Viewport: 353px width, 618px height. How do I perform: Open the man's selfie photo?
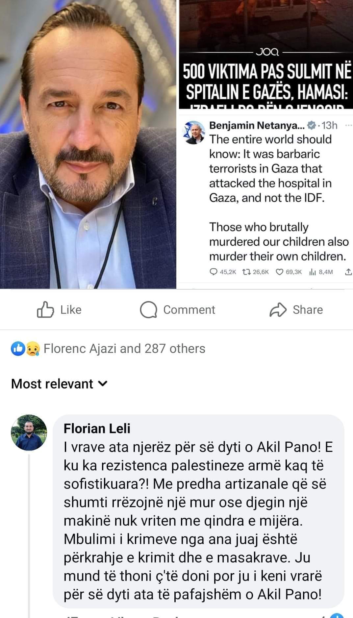click(88, 144)
